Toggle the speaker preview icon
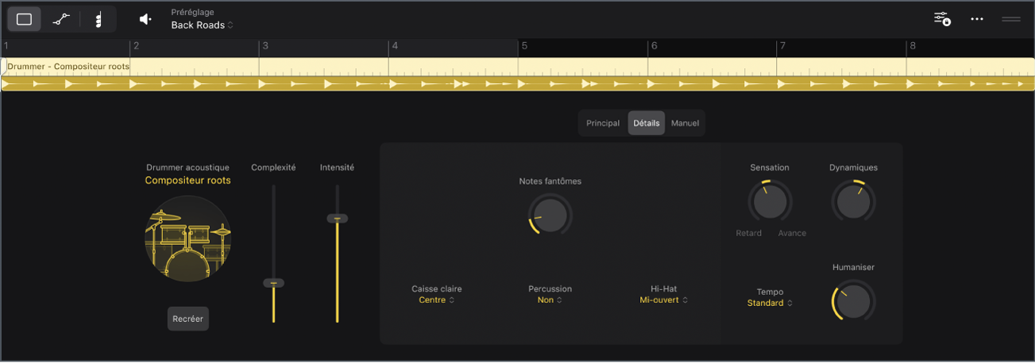This screenshot has width=1035, height=363. (x=145, y=19)
